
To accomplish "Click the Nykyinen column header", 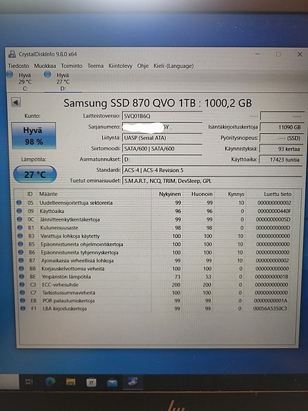I will [170, 194].
